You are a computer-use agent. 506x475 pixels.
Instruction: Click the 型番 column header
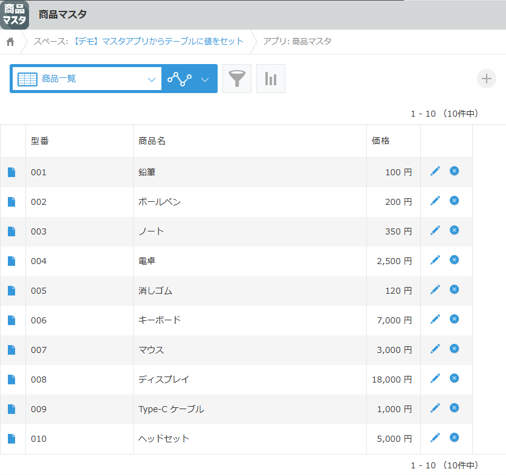tap(41, 141)
